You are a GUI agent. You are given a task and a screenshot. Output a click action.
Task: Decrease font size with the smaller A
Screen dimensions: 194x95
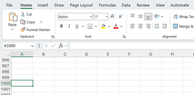click(121, 16)
